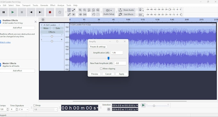Close the A Girl Lookin track
Viewport: 218px width, 117px height.
[42, 25]
